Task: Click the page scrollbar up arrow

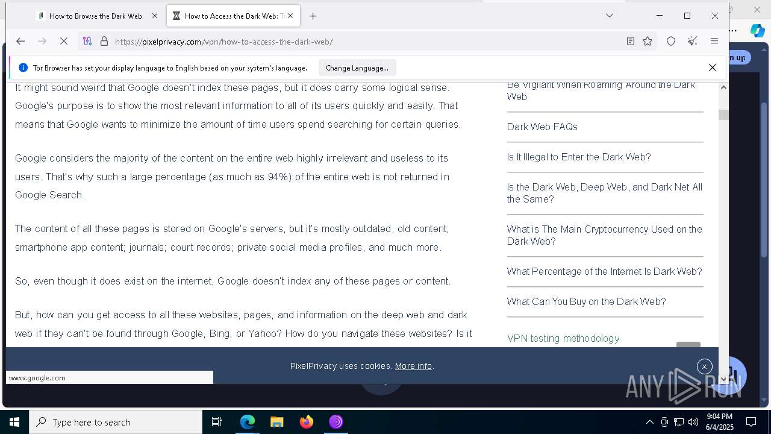Action: click(723, 87)
